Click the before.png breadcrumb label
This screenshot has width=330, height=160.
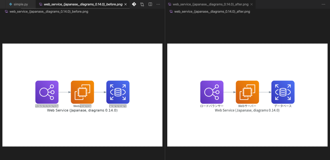tap(50, 12)
